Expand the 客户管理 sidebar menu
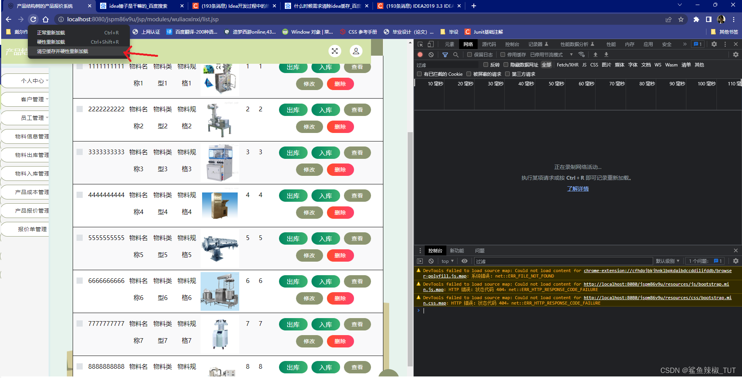 (26, 99)
